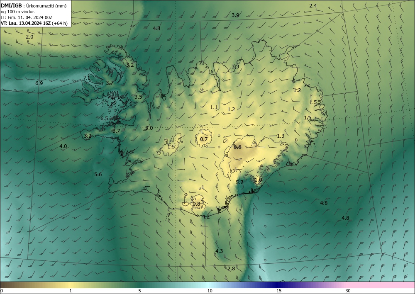
Task: Click the 6.7 value in Breiðafjörður
Action: (x=116, y=99)
